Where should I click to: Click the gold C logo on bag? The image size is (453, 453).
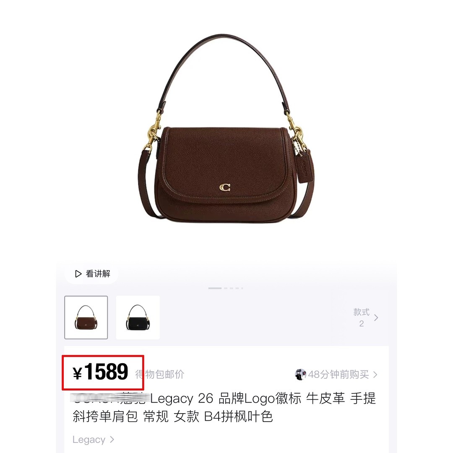pyautogui.click(x=225, y=187)
